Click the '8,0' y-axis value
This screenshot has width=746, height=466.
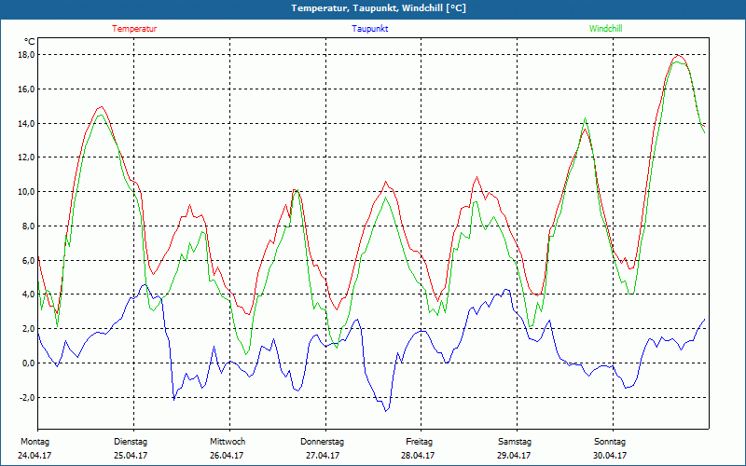(x=29, y=226)
